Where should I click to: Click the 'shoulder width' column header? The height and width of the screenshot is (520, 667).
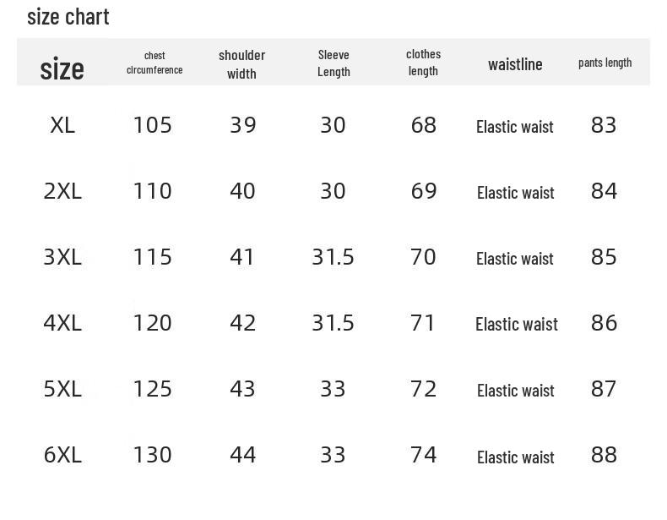point(241,64)
